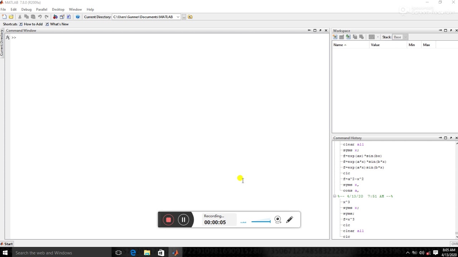The height and width of the screenshot is (257, 458).
Task: Minimize the Workspace panel
Action: [440, 30]
